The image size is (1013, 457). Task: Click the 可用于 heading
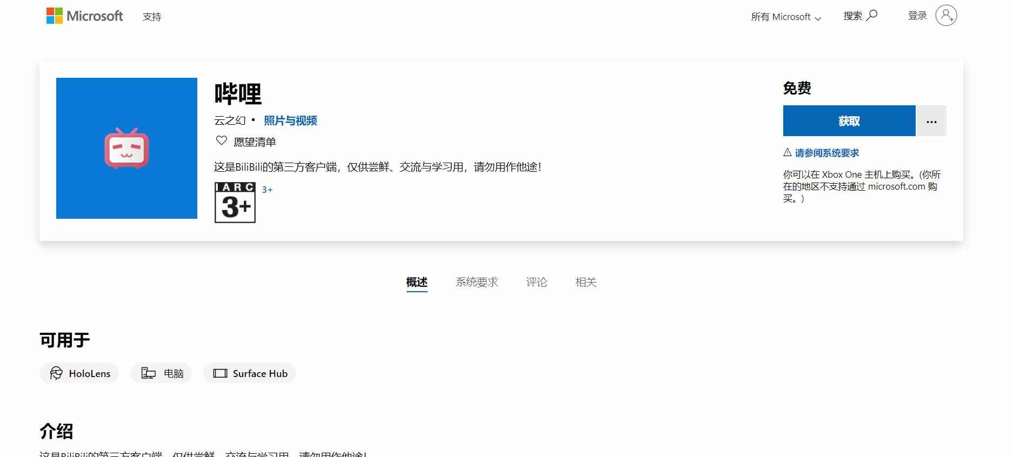tap(65, 340)
